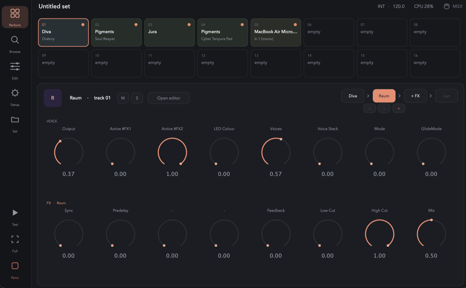
Task: Mute track 01 with M button
Action: (123, 98)
